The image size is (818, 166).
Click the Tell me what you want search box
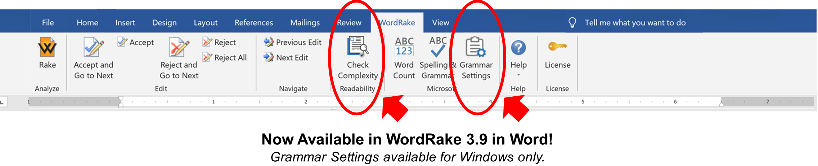[635, 23]
